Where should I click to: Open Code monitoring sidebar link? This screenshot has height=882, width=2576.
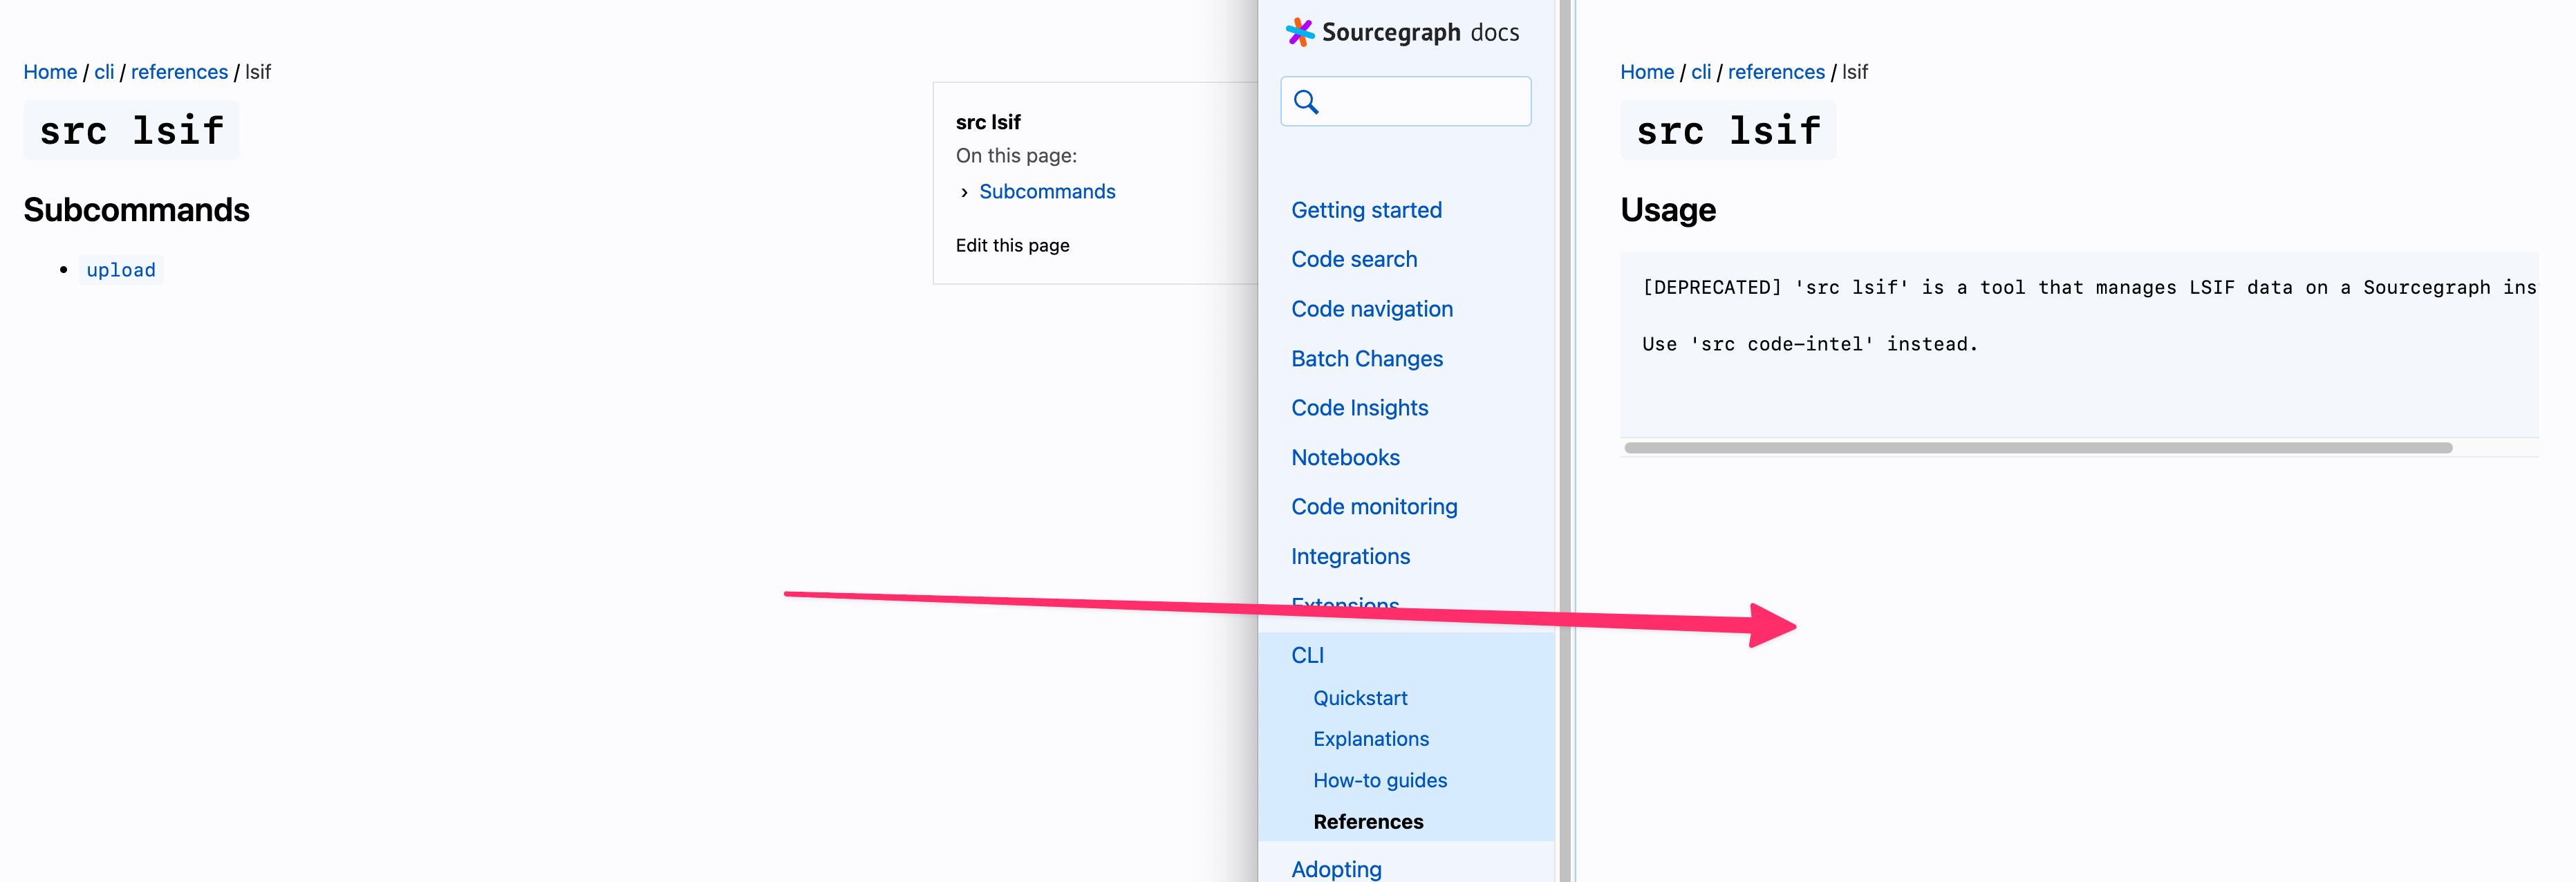pyautogui.click(x=1374, y=507)
